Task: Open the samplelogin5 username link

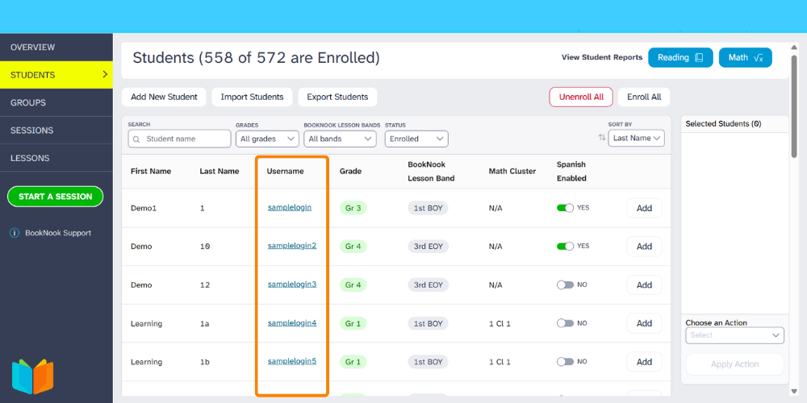Action: pos(292,361)
